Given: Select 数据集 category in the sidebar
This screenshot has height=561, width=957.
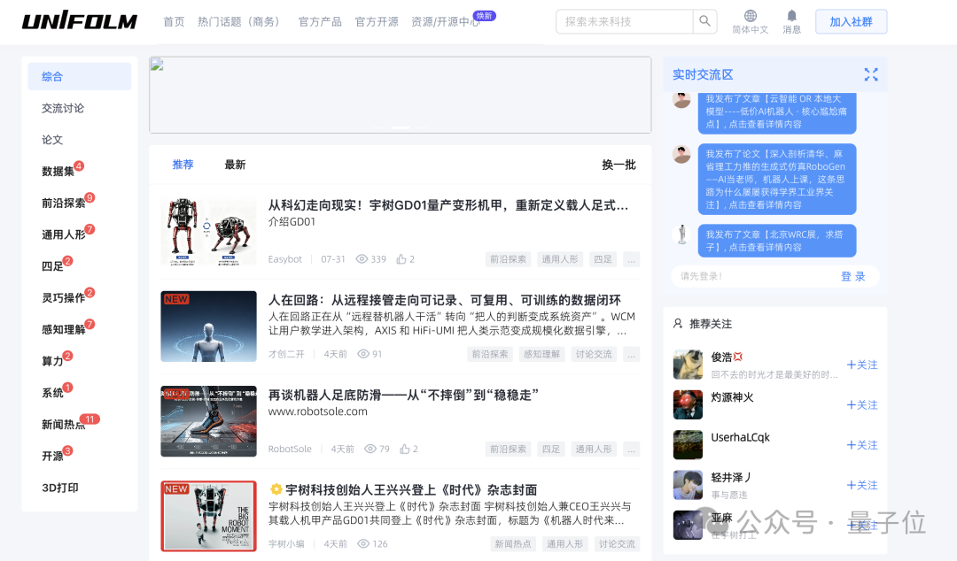Looking at the screenshot, I should click(58, 172).
